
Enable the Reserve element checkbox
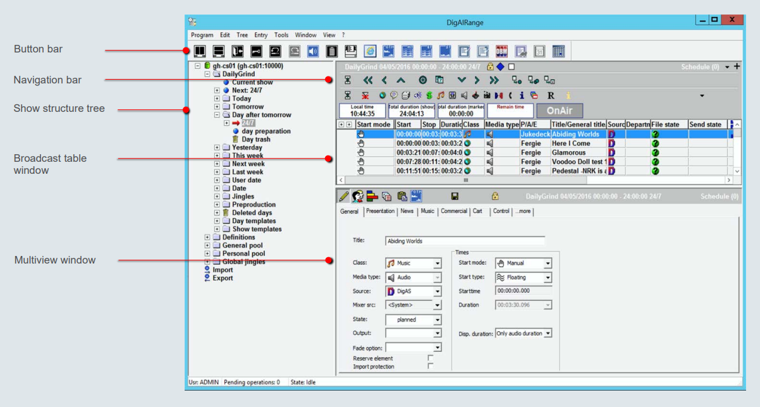pos(431,358)
